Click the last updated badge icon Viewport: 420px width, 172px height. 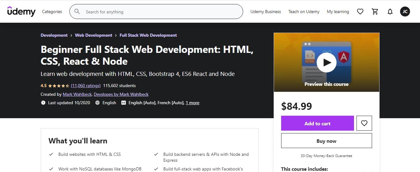tap(43, 103)
